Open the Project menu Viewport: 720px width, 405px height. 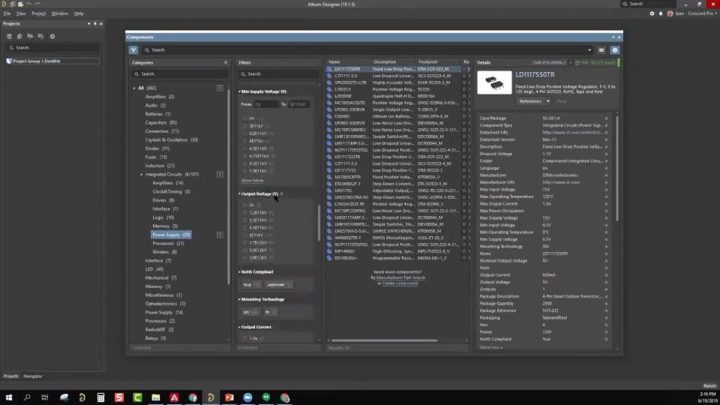pos(38,13)
